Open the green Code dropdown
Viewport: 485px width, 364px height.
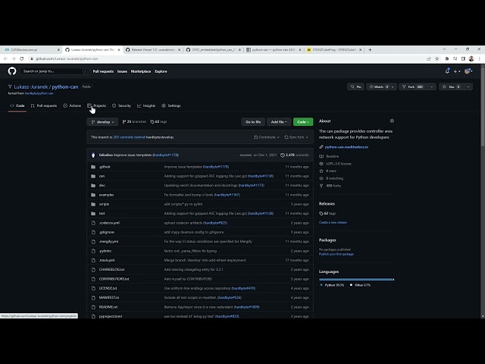[303, 122]
